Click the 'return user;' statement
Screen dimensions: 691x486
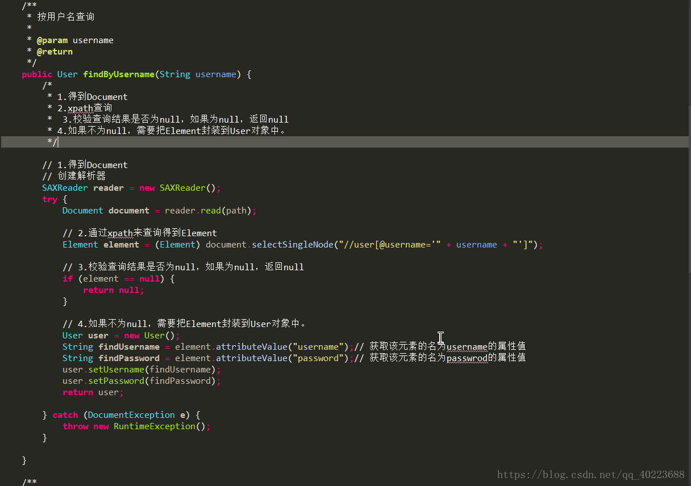tap(93, 392)
